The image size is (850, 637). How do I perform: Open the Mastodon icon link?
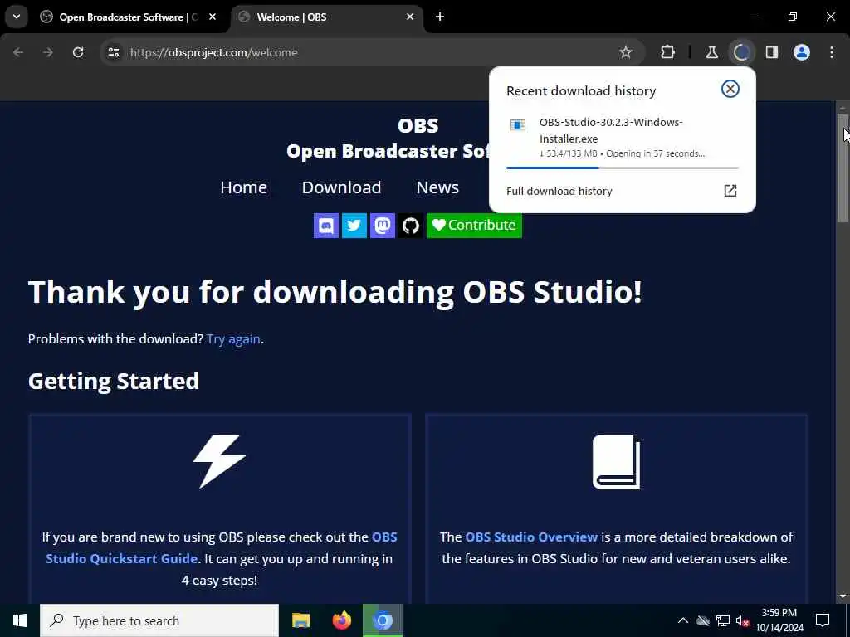(x=382, y=226)
